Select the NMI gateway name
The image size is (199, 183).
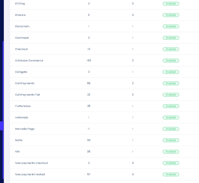point(18,152)
